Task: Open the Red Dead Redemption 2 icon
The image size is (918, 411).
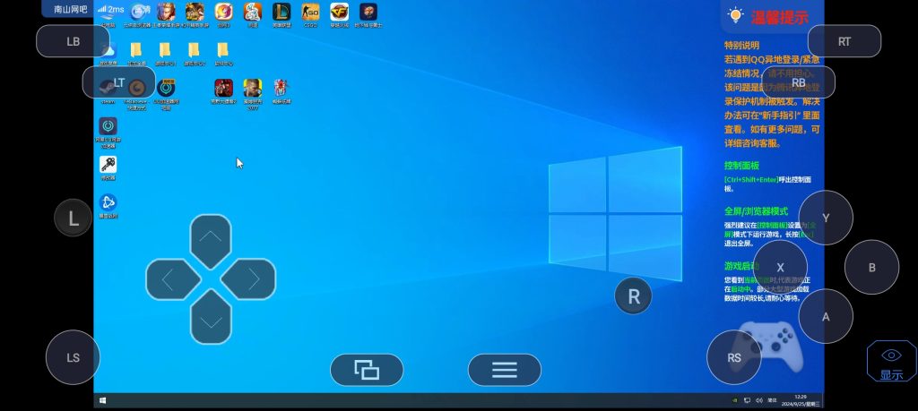Action: click(x=223, y=91)
